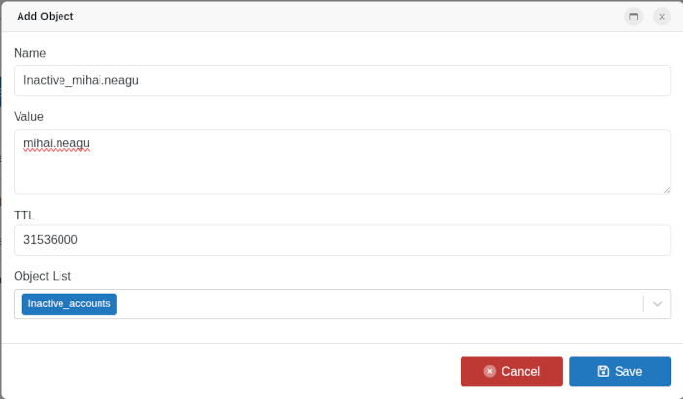This screenshot has width=683, height=399.
Task: Click the underlined mihai.neagu text in Value
Action: coord(57,143)
